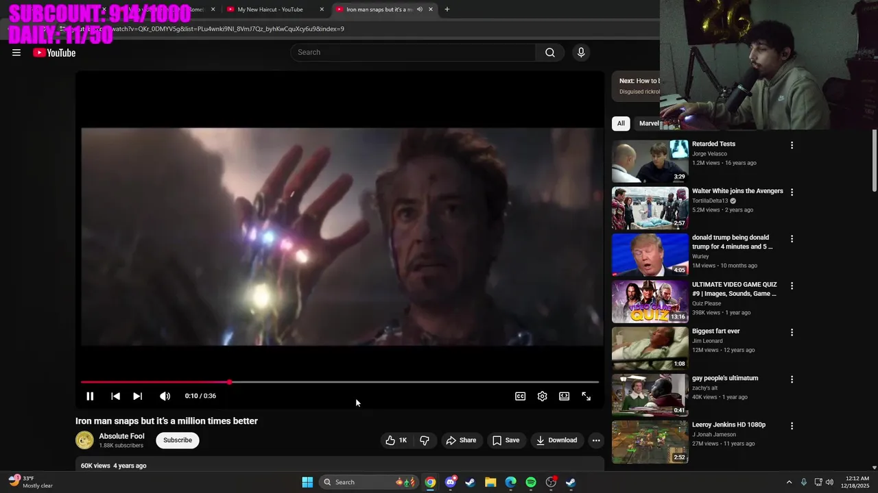Open options menu for Retarded Tests
Screen dimensions: 878x493
click(792, 145)
